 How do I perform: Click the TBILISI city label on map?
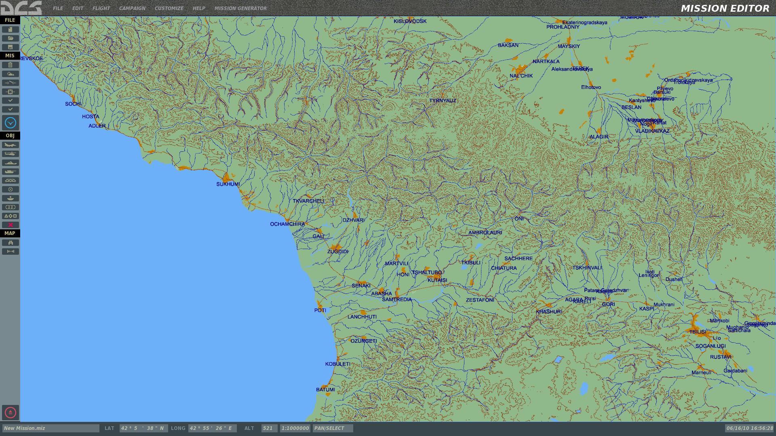click(x=698, y=332)
